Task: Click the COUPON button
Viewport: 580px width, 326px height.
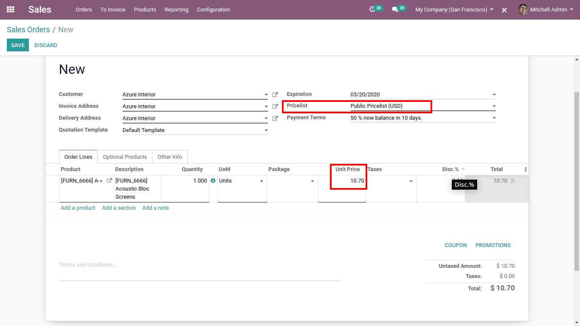Action: pyautogui.click(x=456, y=245)
